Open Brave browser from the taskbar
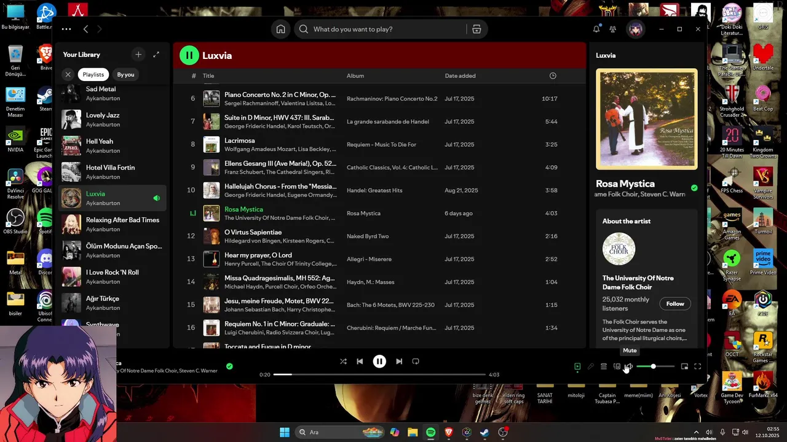This screenshot has width=787, height=442. pos(449,432)
